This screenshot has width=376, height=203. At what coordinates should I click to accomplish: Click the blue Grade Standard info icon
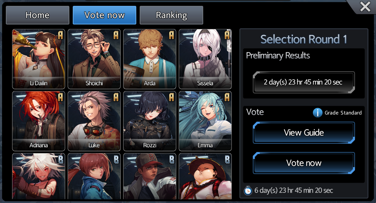pyautogui.click(x=317, y=112)
